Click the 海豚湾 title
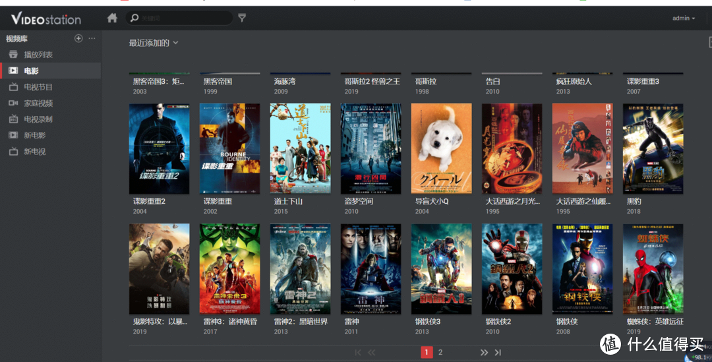712x362 pixels. click(285, 81)
